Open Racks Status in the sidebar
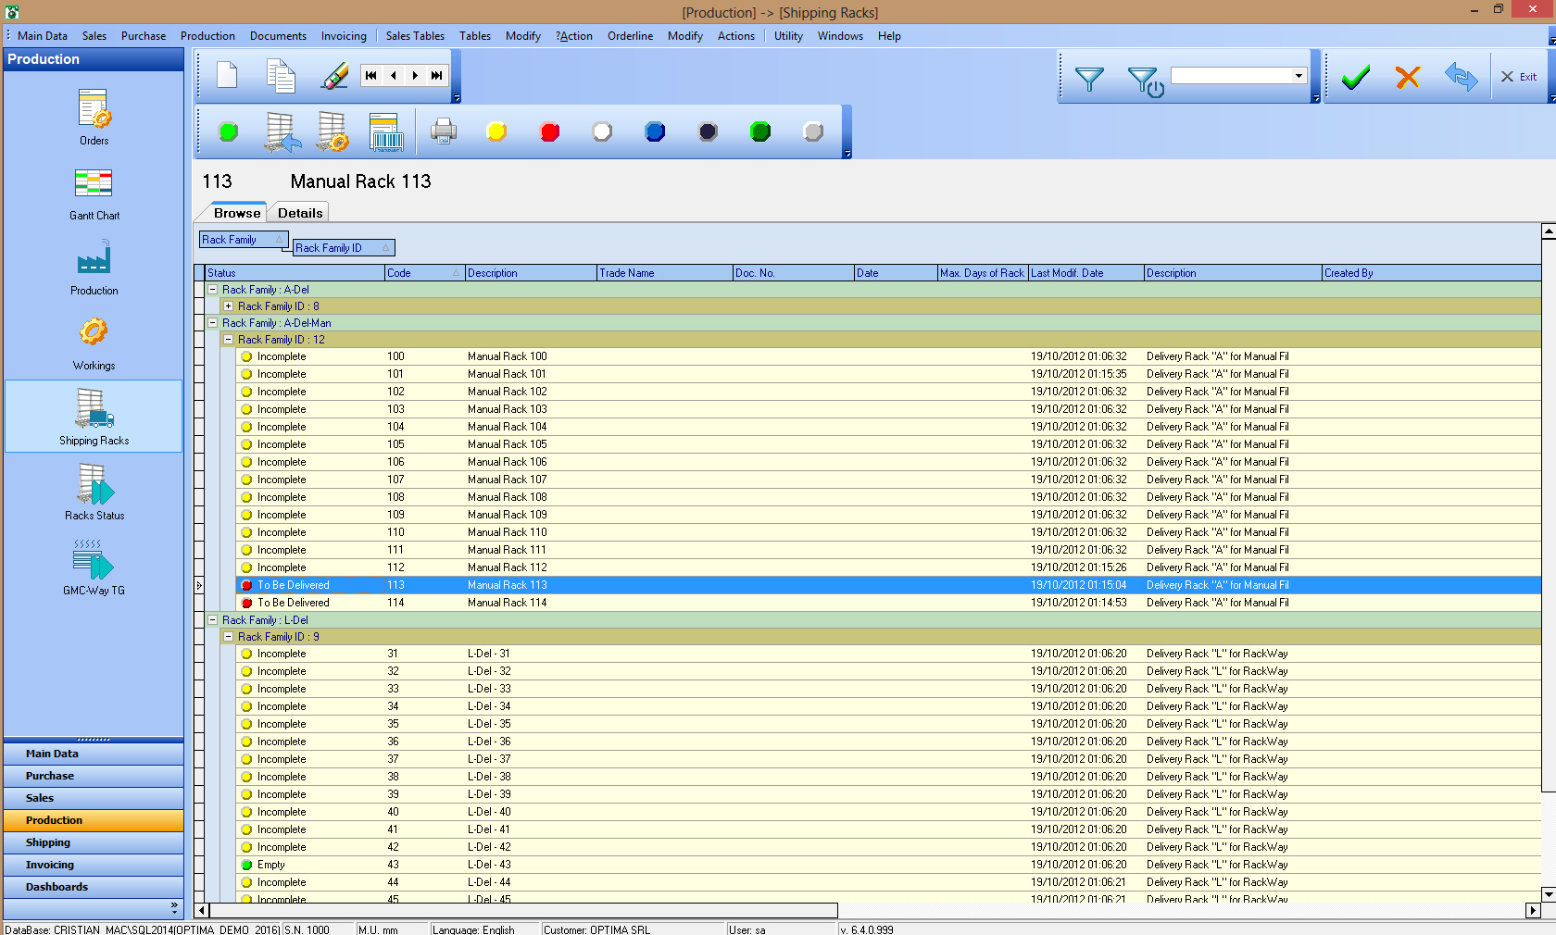This screenshot has width=1556, height=935. [94, 492]
